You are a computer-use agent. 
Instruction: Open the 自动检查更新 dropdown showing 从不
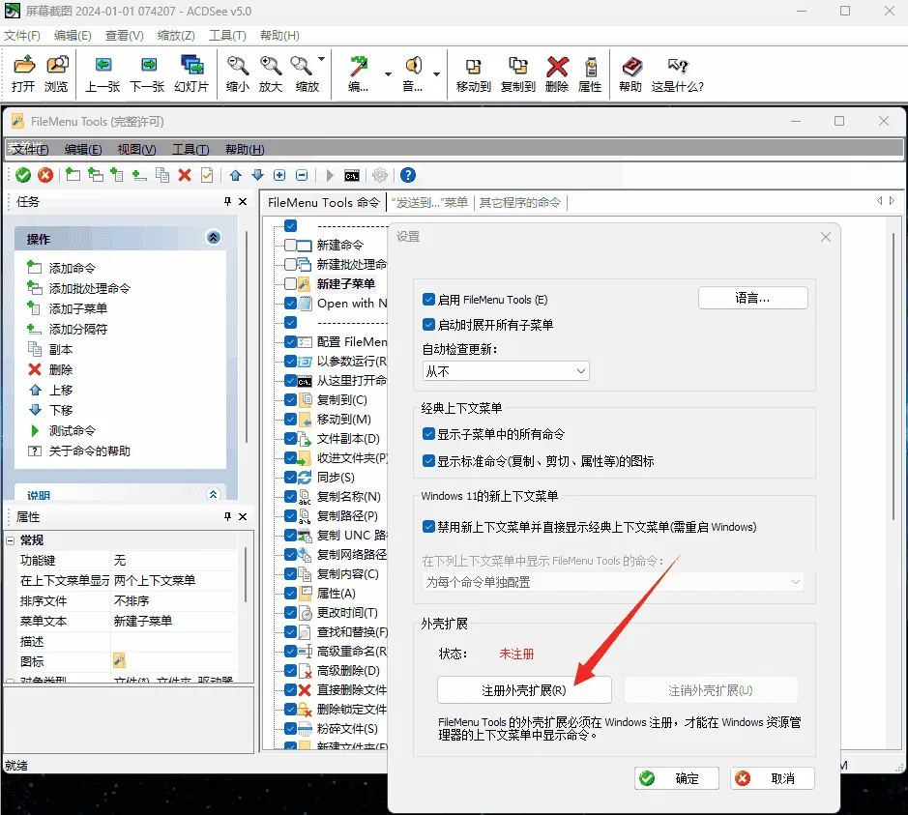505,370
